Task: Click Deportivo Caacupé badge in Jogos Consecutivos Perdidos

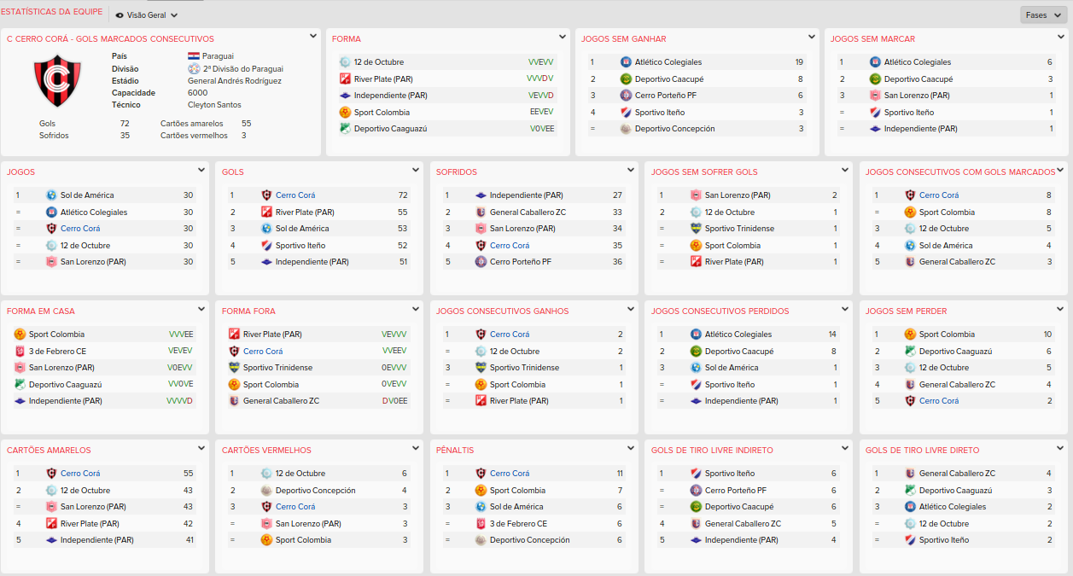Action: pyautogui.click(x=696, y=351)
